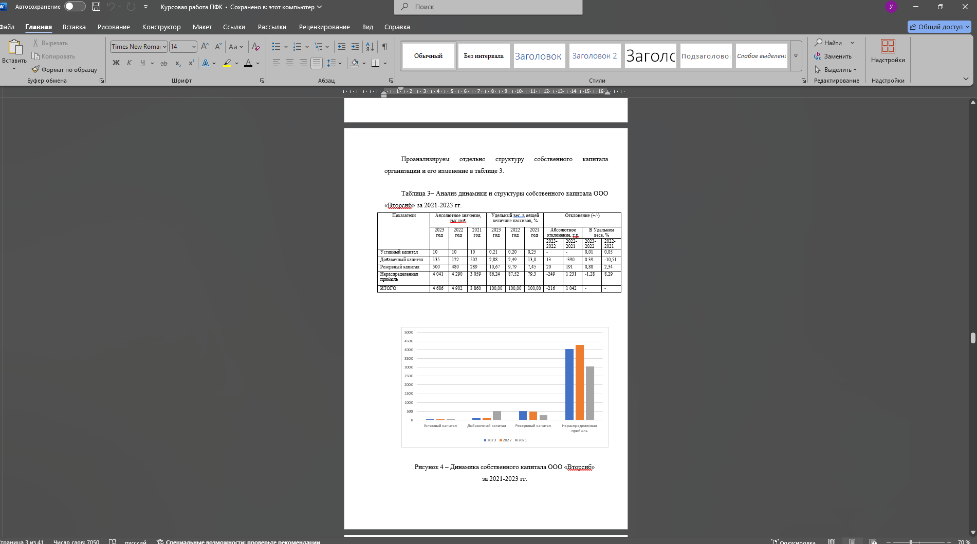977x544 pixels.
Task: Increase font size with the larger A icon
Action: pyautogui.click(x=205, y=47)
